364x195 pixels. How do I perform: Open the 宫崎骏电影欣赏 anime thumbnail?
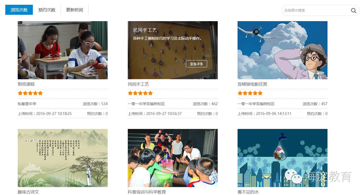[x=283, y=50]
